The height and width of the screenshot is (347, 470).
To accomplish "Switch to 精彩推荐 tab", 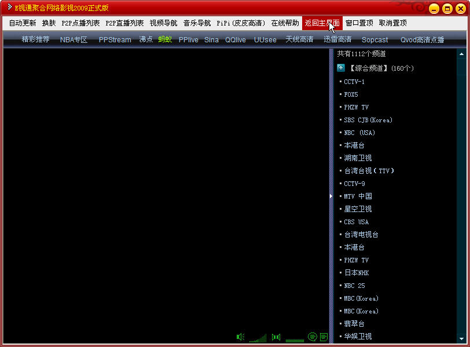I will coord(36,39).
